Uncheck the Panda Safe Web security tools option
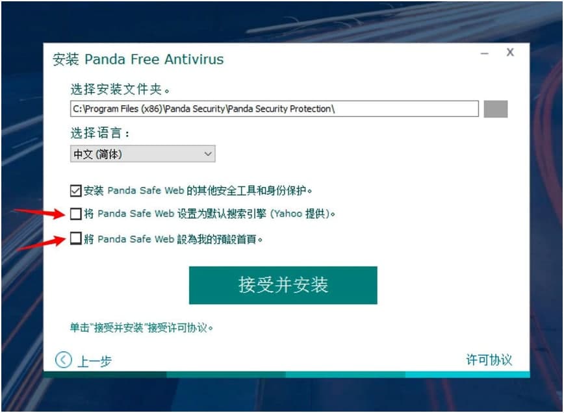564x413 pixels. coord(75,190)
